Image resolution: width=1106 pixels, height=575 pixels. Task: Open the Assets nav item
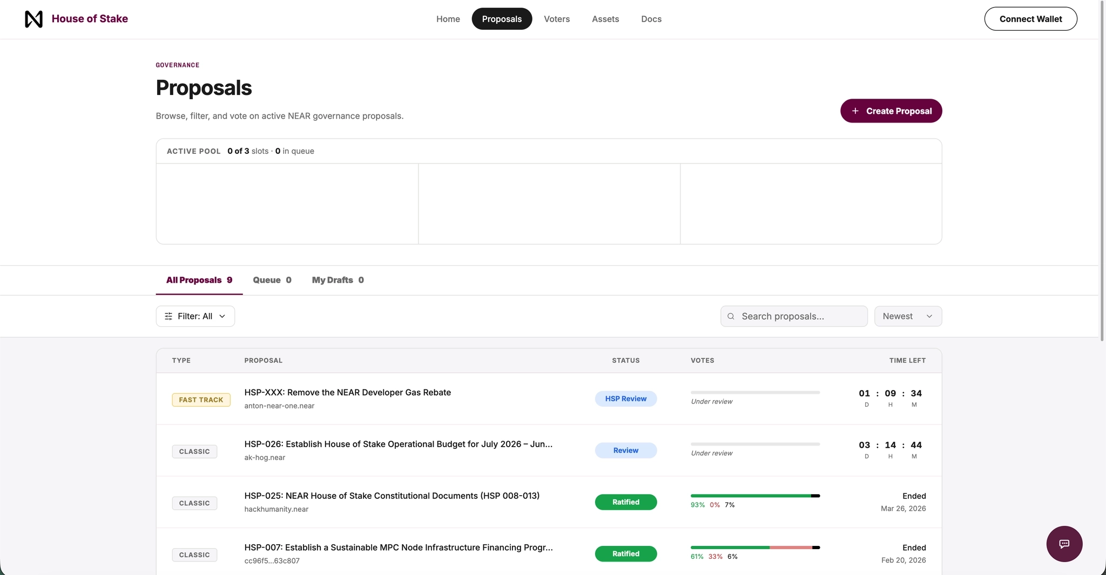605,19
